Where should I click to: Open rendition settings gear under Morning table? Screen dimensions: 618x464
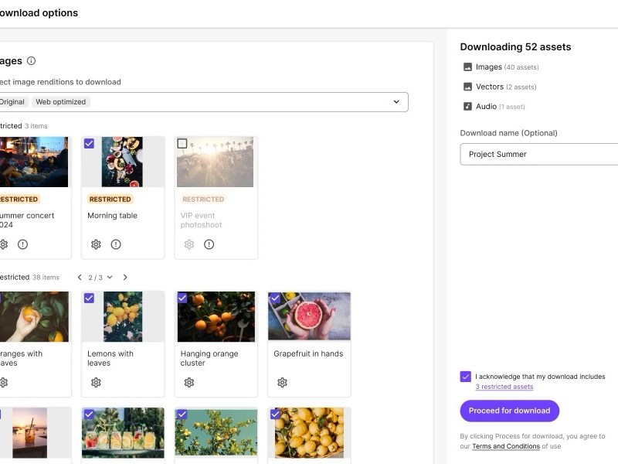click(96, 244)
